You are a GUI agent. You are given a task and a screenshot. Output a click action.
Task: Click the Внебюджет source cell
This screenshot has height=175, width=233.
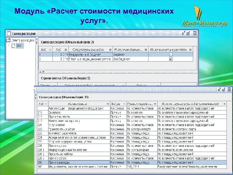[x=130, y=59]
